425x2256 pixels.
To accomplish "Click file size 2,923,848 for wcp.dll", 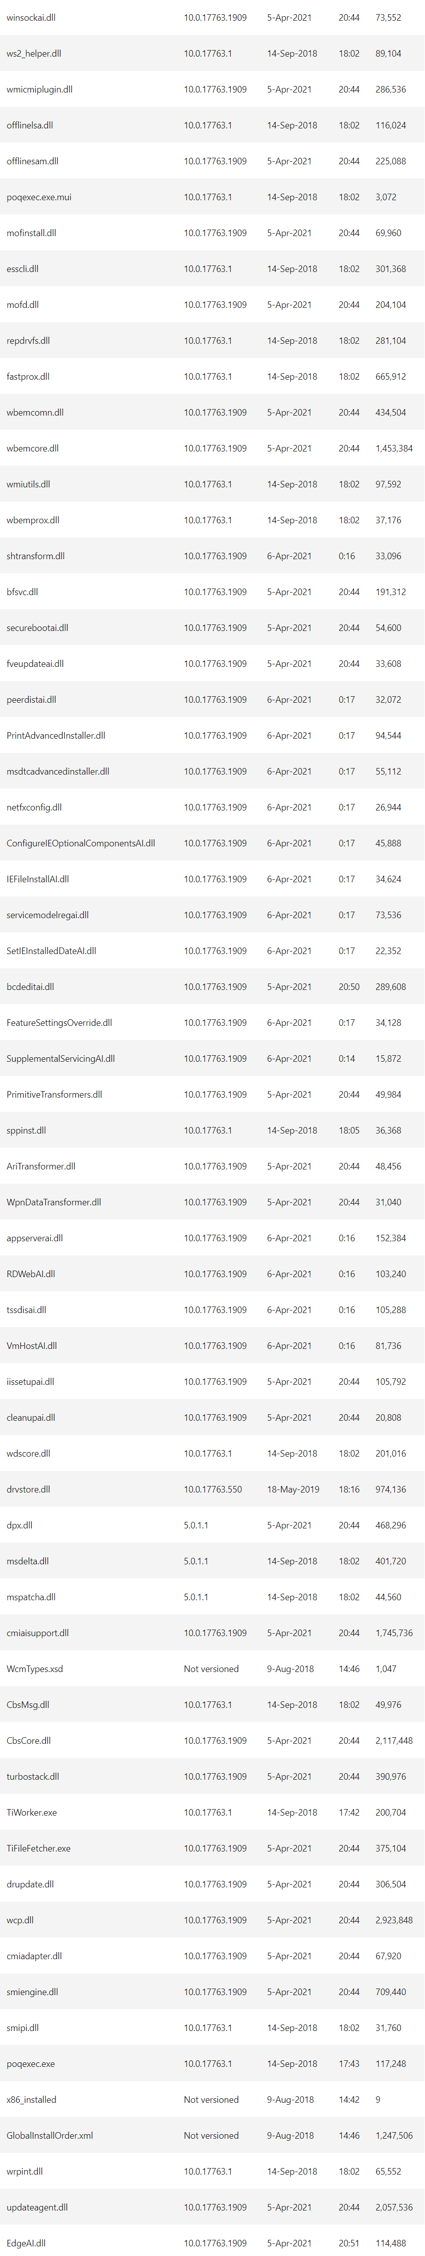I will (x=394, y=1920).
